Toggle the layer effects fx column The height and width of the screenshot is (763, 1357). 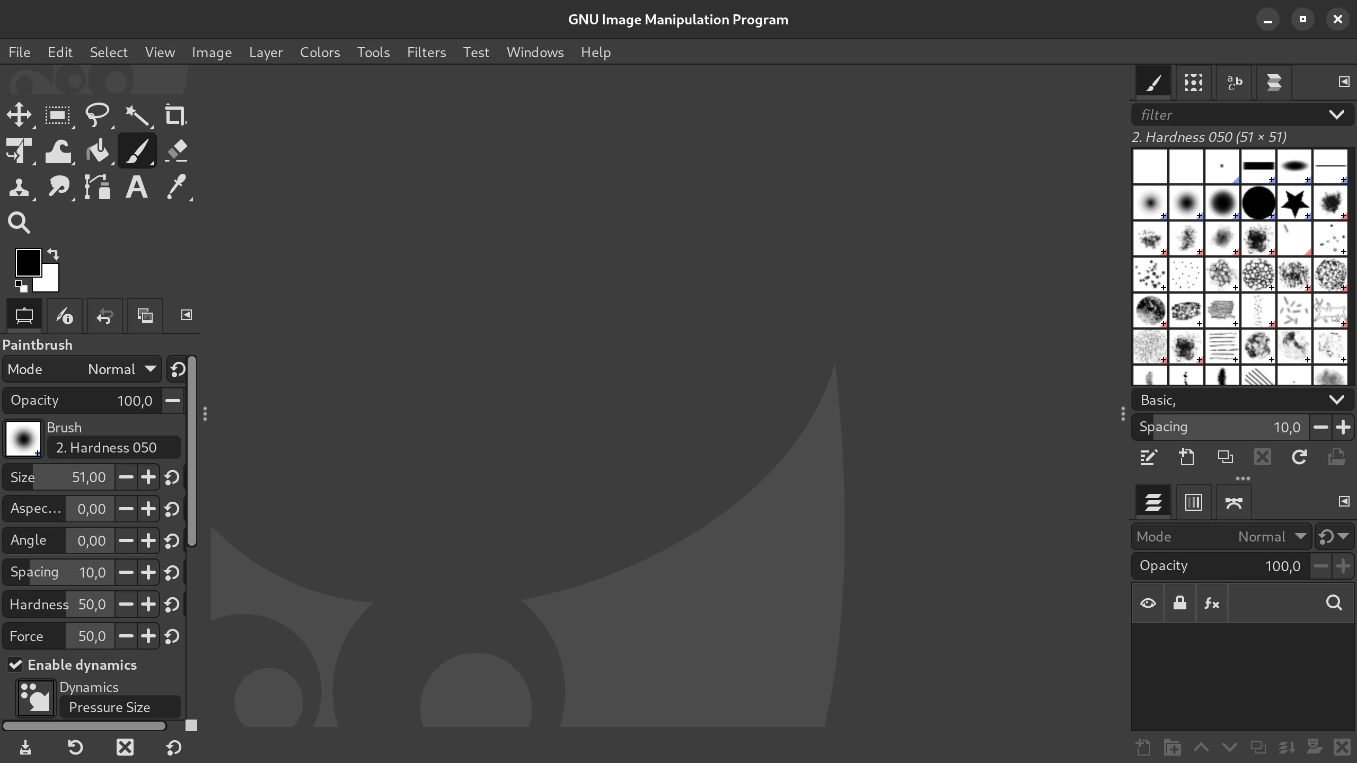[x=1212, y=603]
